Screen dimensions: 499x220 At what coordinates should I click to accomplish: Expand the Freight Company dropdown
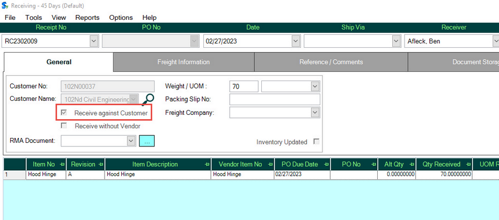[x=315, y=113]
